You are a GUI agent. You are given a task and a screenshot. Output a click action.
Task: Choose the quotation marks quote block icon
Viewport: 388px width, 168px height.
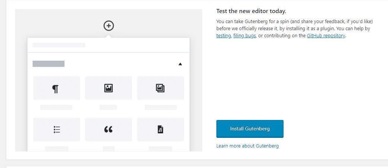click(109, 130)
